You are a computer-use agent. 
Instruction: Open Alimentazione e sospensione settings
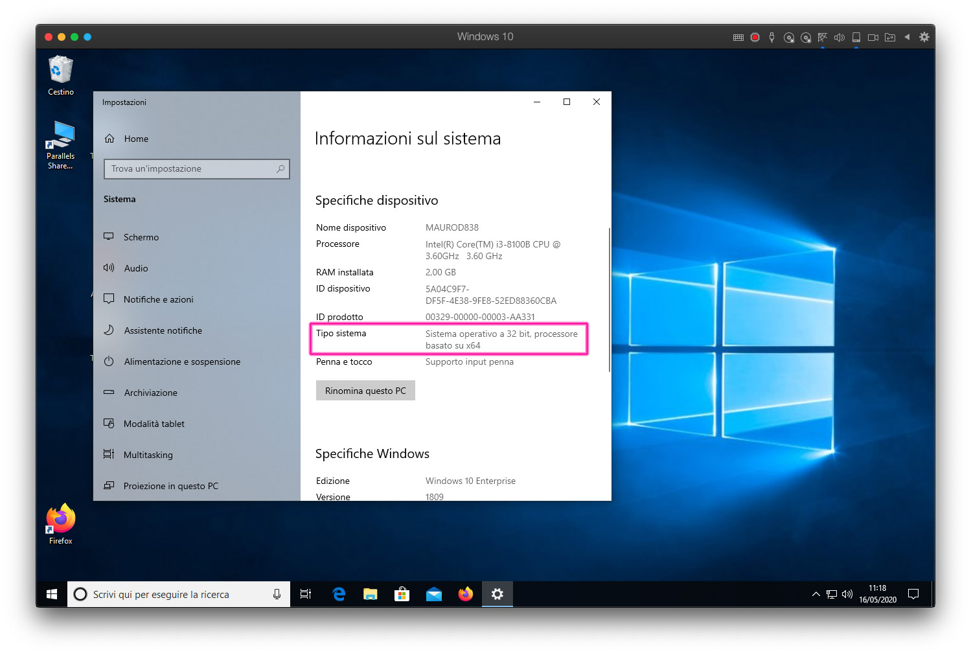pos(197,362)
